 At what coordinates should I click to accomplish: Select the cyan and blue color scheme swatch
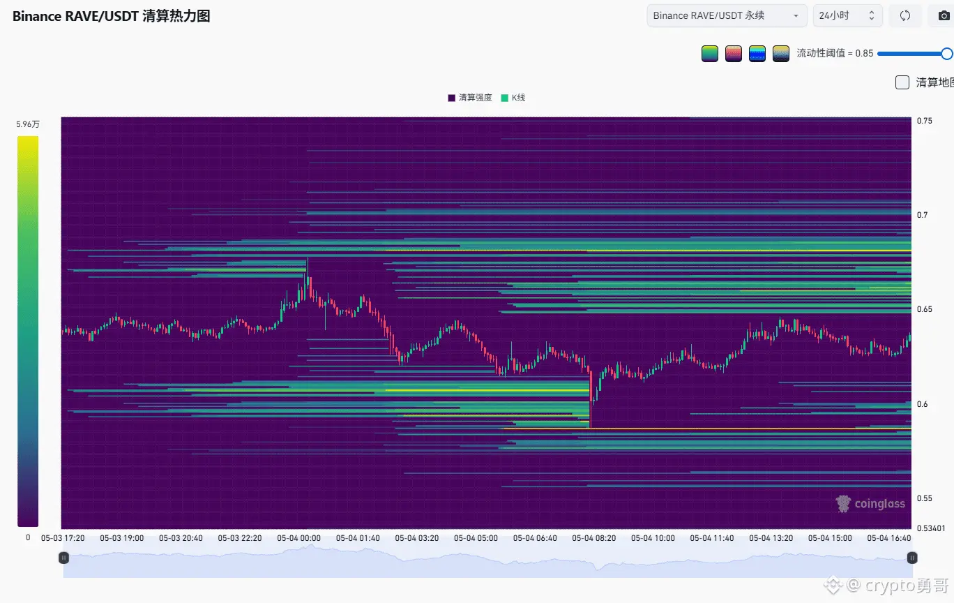pos(757,54)
